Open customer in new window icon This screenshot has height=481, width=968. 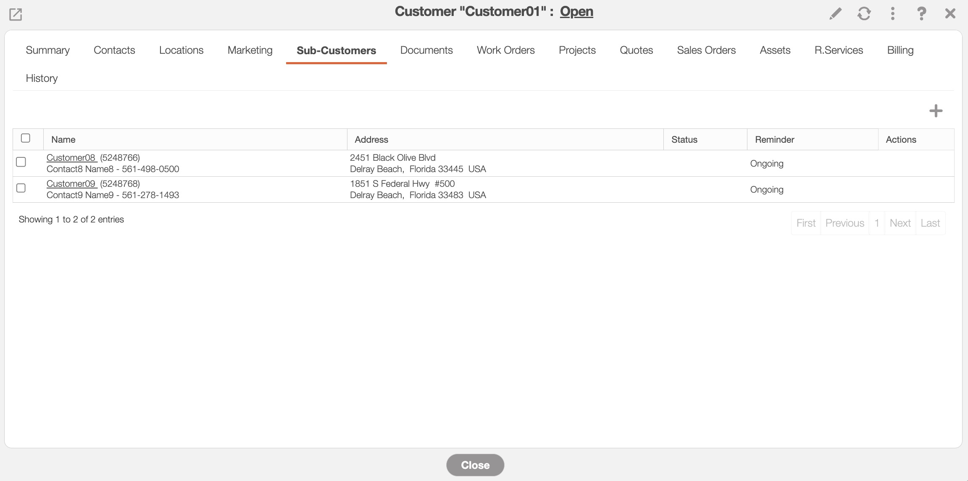16,14
